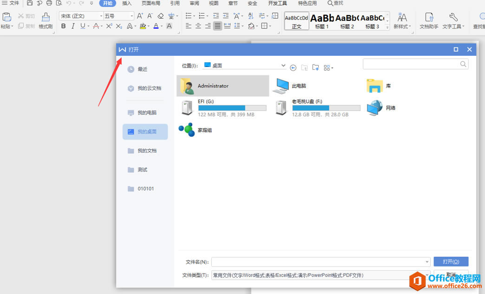Click the New Folder icon in Open dialog

tap(315, 67)
